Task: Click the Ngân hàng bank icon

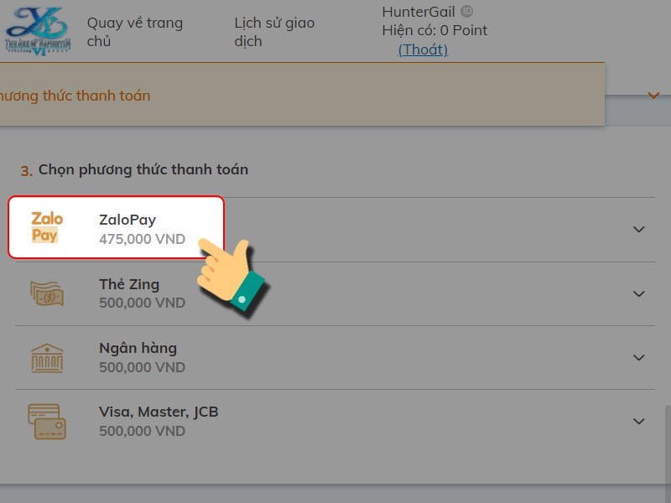Action: click(47, 357)
